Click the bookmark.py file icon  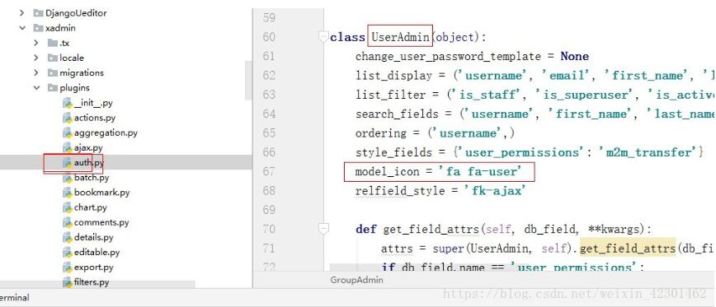pyautogui.click(x=67, y=193)
